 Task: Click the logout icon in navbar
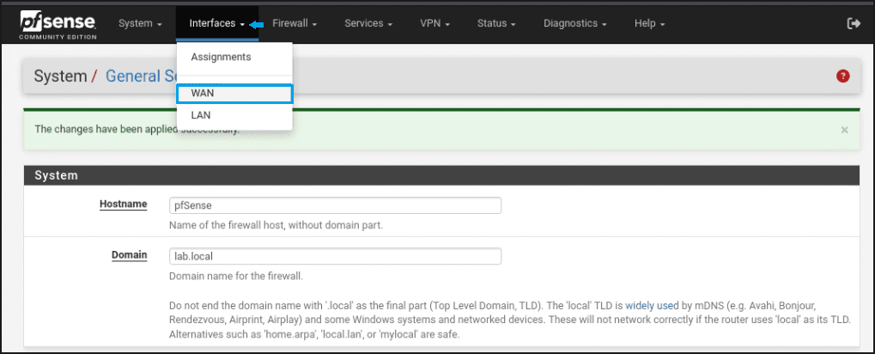coord(854,23)
